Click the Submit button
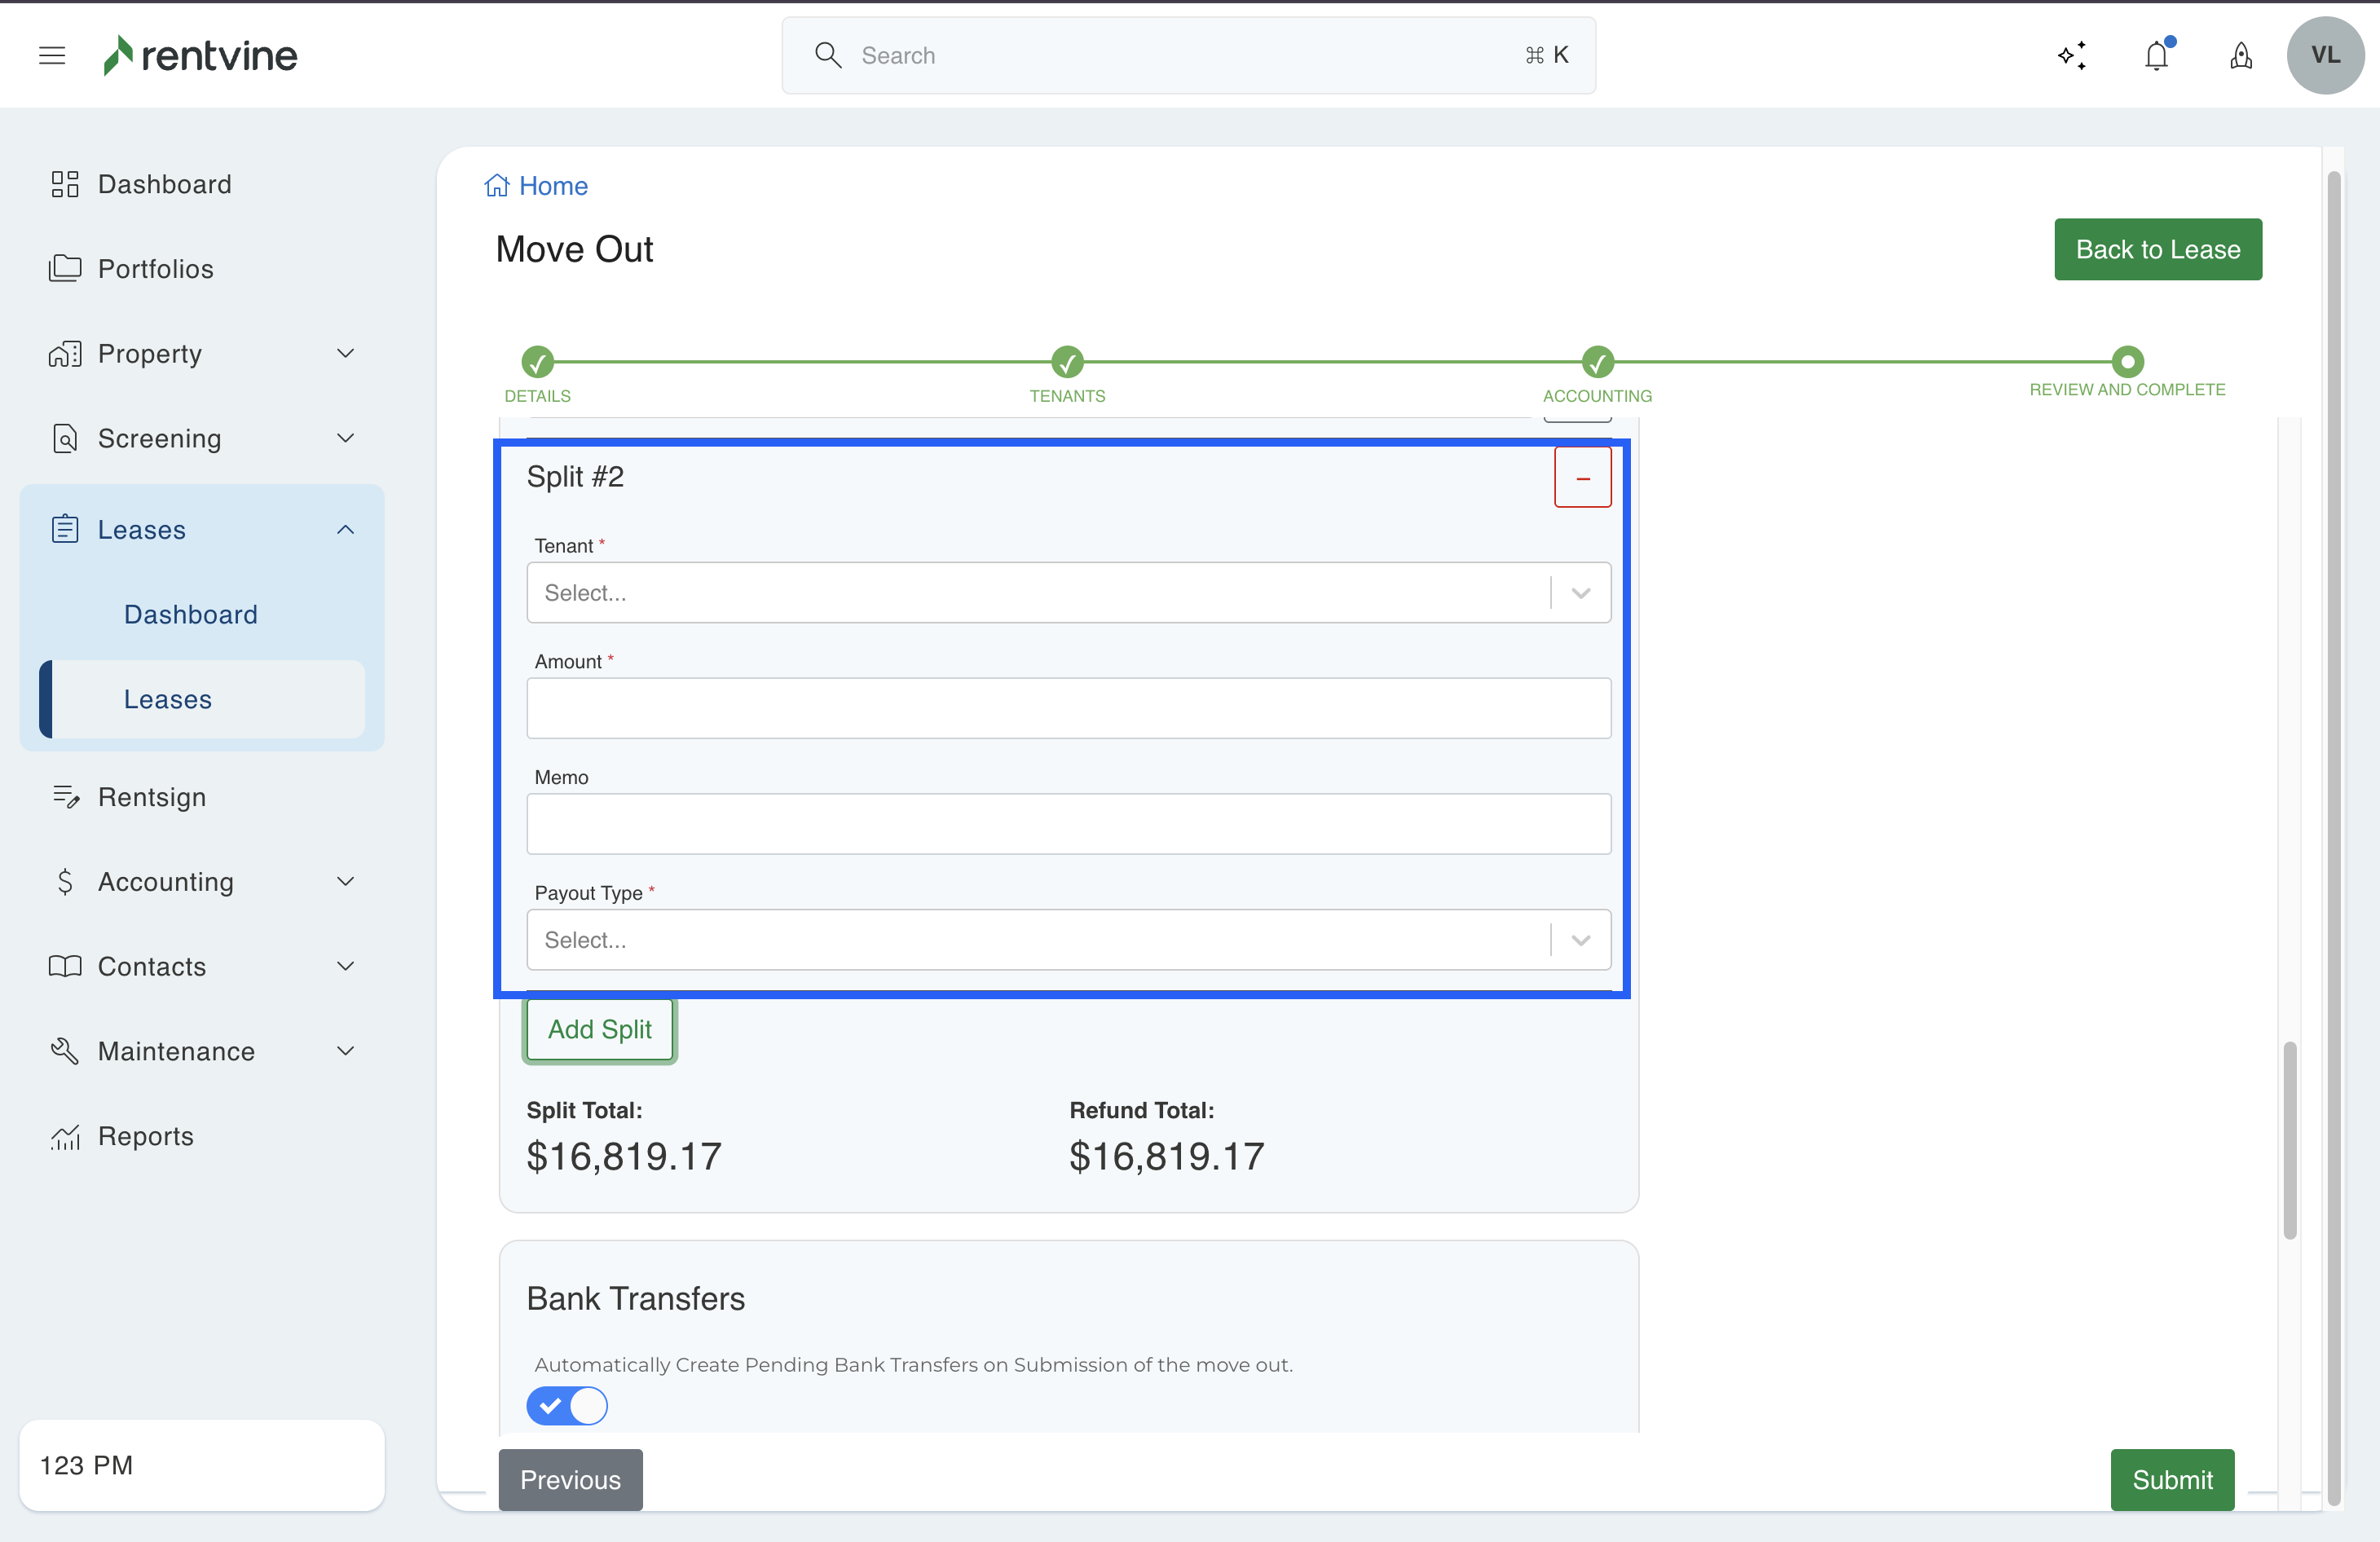The height and width of the screenshot is (1542, 2380). point(2171,1479)
